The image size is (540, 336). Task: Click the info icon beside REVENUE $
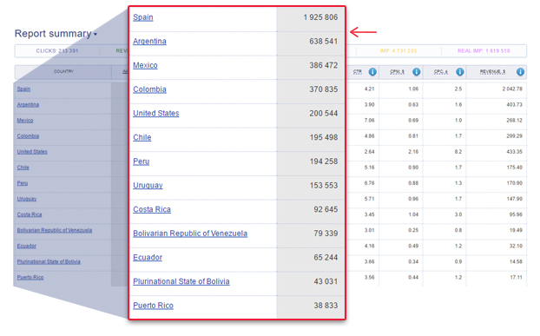point(520,71)
